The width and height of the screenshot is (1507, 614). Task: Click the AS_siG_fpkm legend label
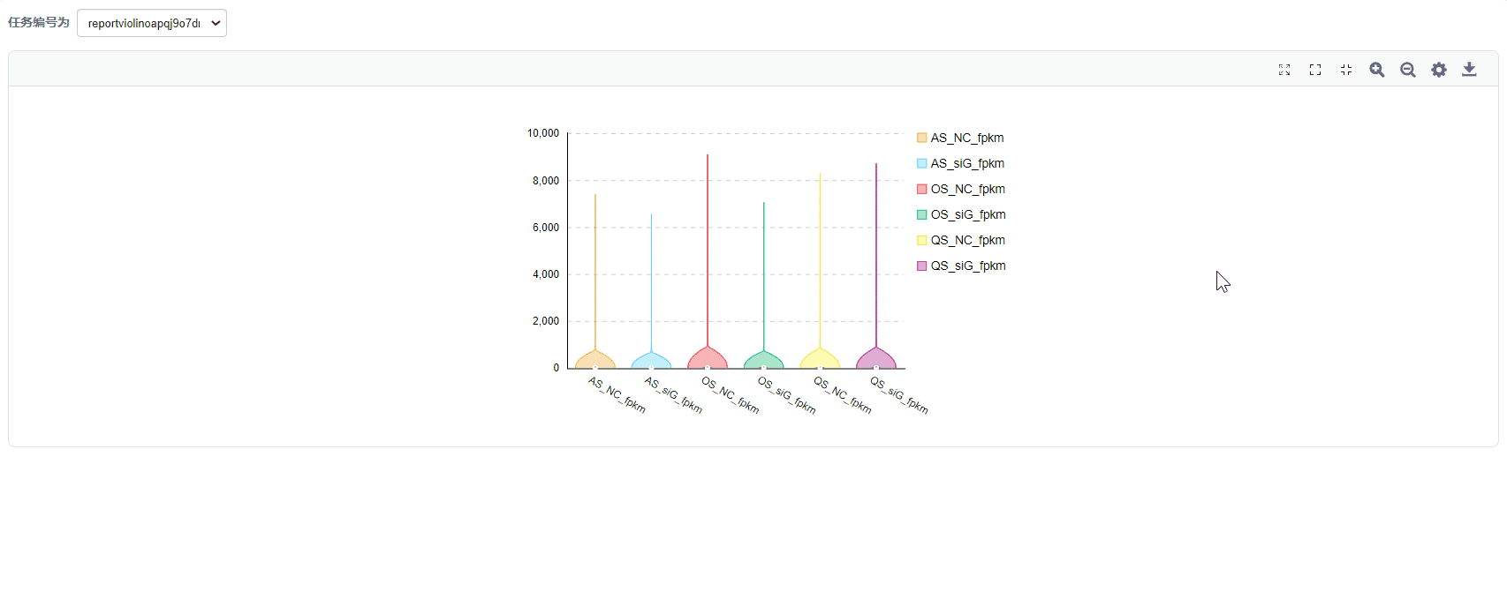point(967,163)
